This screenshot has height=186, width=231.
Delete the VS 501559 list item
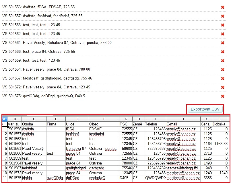(222, 61)
